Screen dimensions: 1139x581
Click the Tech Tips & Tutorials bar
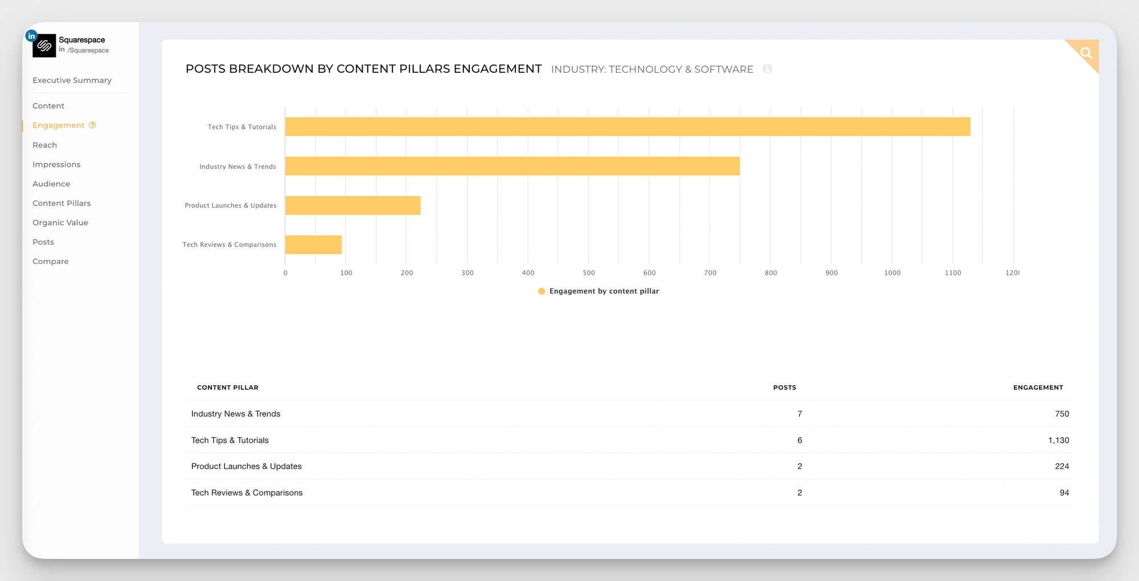click(626, 127)
